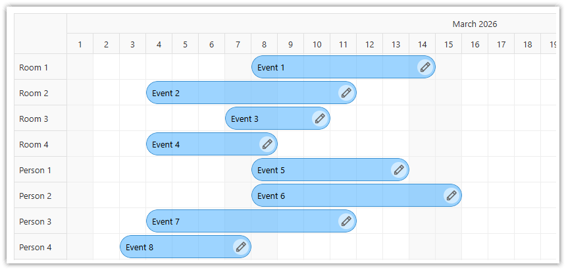Image resolution: width=566 pixels, height=270 pixels.
Task: Click the edit pencil icon on Event 1
Action: click(425, 67)
